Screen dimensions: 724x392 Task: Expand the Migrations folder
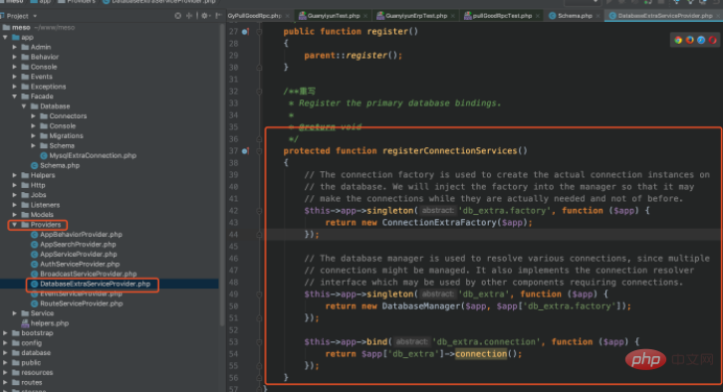point(33,135)
